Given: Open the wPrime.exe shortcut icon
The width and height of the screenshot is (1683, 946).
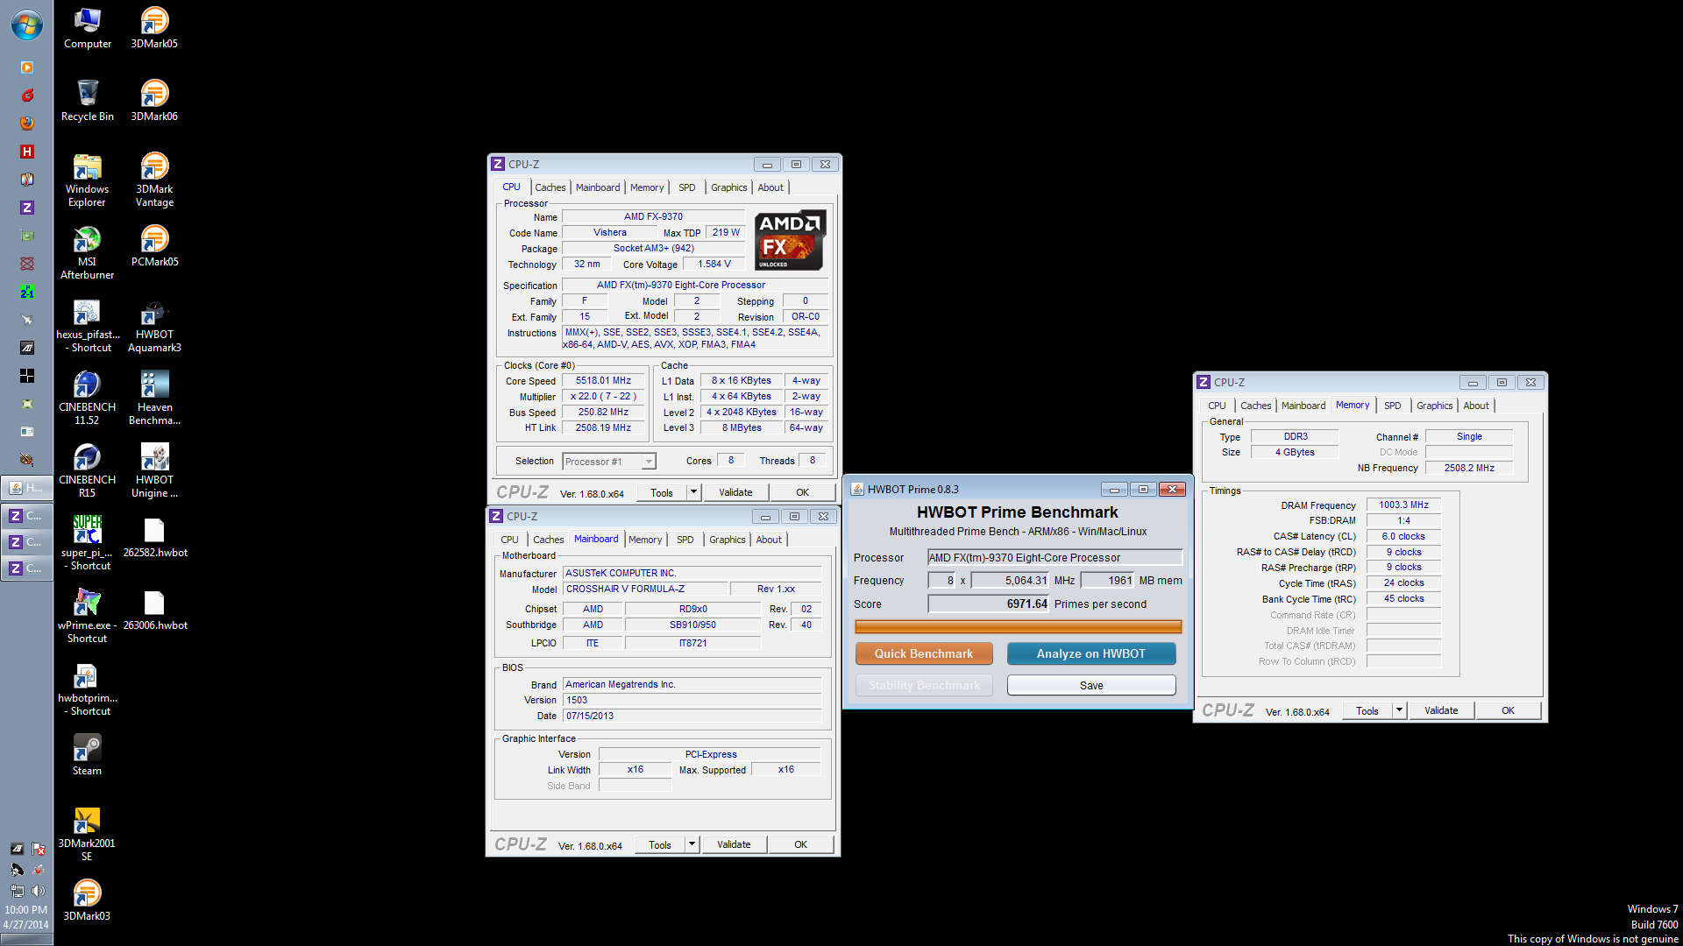Looking at the screenshot, I should [x=87, y=616].
